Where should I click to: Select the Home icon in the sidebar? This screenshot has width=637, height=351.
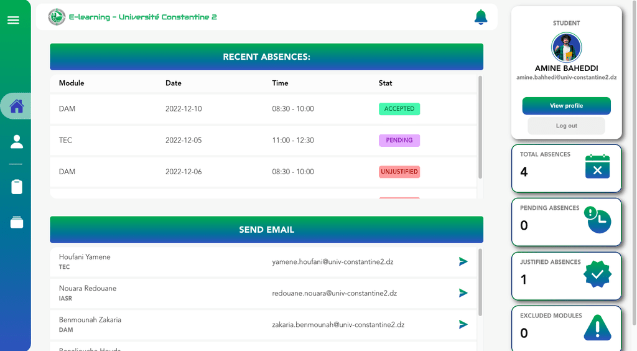pos(17,106)
